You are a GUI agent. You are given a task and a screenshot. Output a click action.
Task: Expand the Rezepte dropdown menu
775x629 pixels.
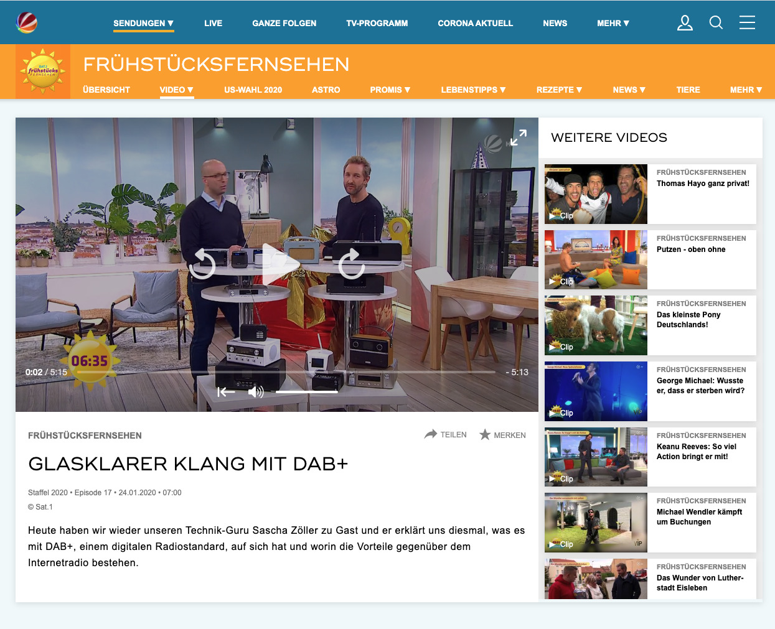point(559,90)
